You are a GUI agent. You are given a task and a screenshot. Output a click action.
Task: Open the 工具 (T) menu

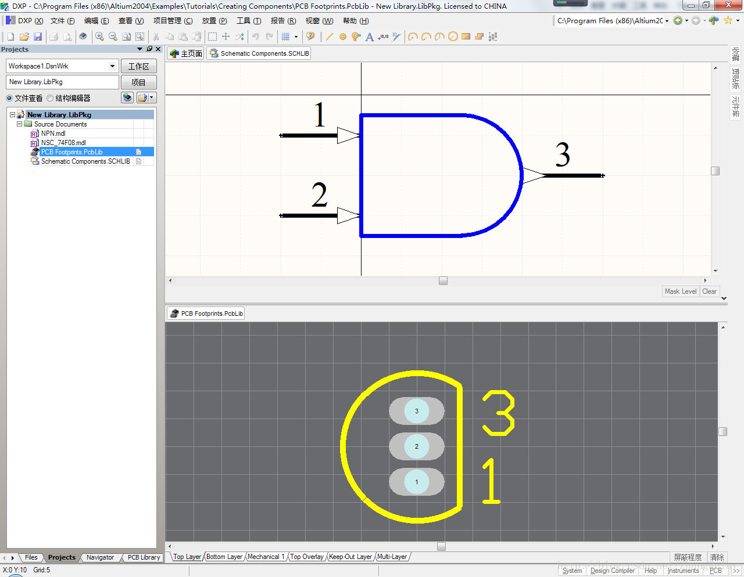[x=248, y=21]
